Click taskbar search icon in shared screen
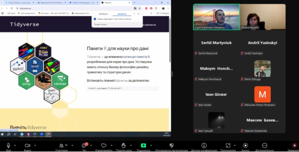The width and height of the screenshot is (299, 152). tap(9, 134)
